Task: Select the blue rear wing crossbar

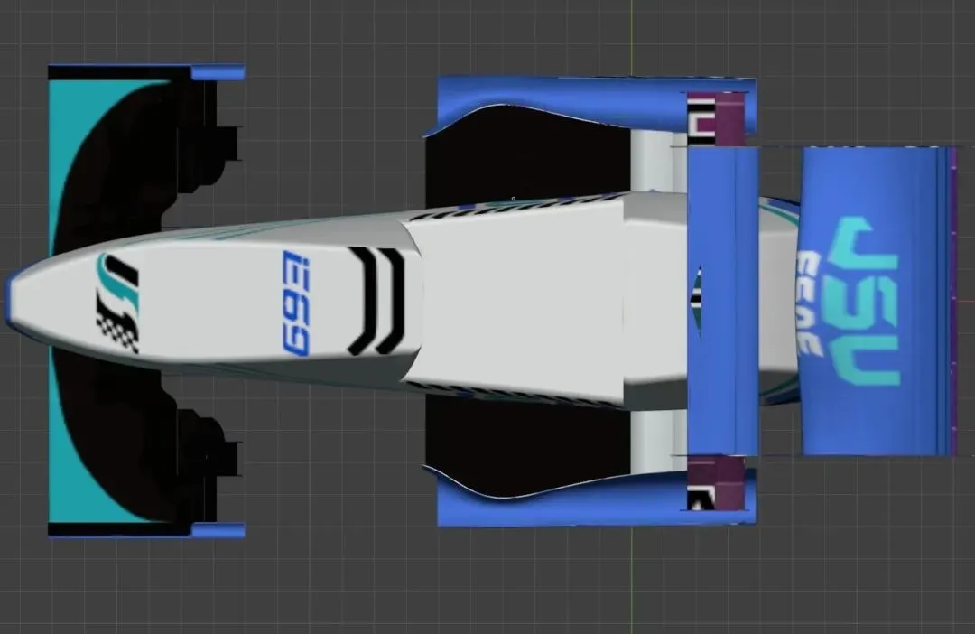Action: [x=722, y=301]
